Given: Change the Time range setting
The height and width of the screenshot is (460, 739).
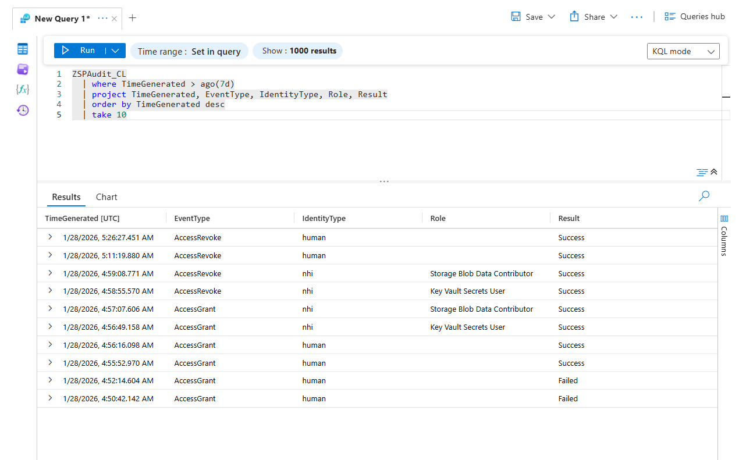Looking at the screenshot, I should pos(189,51).
